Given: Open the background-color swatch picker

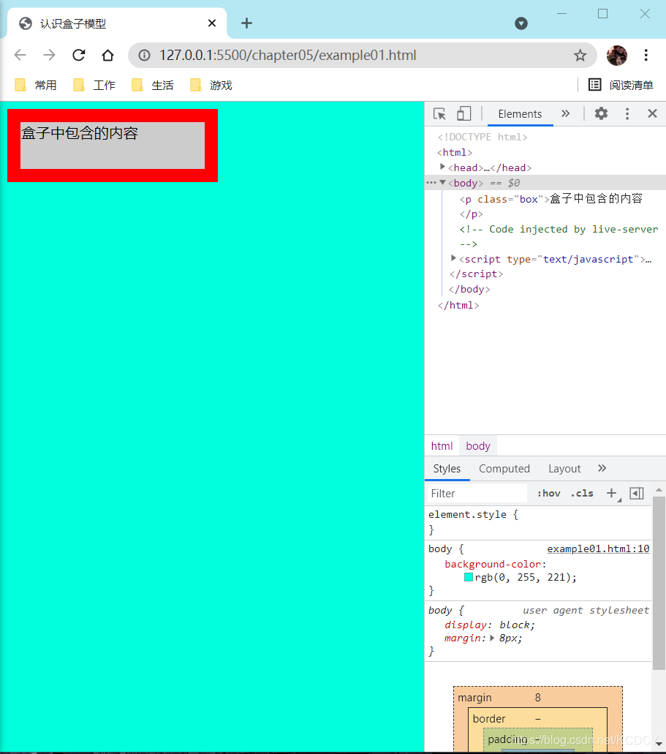Looking at the screenshot, I should [x=469, y=577].
